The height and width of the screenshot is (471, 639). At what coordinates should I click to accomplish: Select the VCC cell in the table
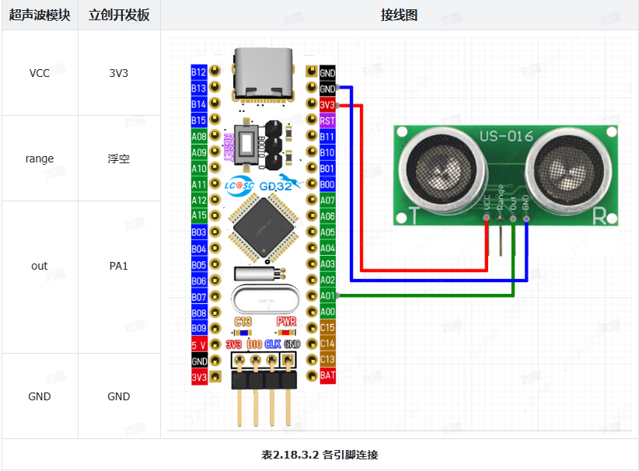pyautogui.click(x=40, y=73)
